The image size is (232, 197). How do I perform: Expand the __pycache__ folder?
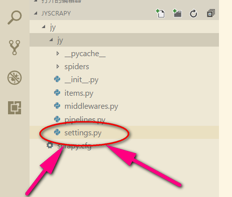pyautogui.click(x=58, y=54)
